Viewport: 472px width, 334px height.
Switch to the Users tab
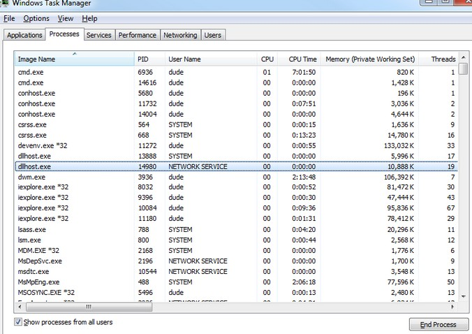(212, 35)
